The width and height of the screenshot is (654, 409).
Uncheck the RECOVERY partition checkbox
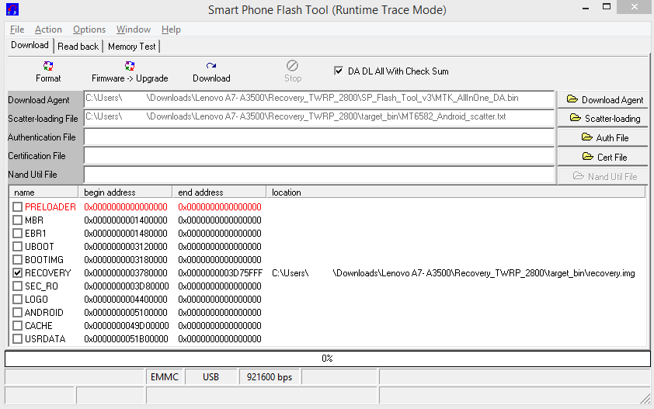(18, 273)
